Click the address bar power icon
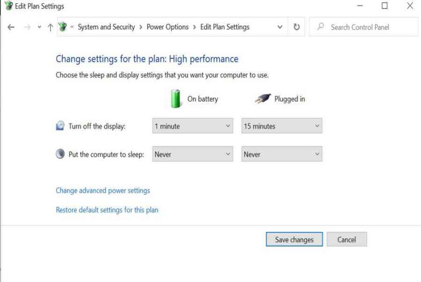This screenshot has width=421, height=282. point(63,27)
